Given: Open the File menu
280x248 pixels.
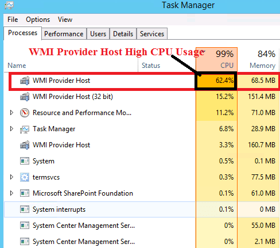Looking at the screenshot, I should tap(13, 20).
